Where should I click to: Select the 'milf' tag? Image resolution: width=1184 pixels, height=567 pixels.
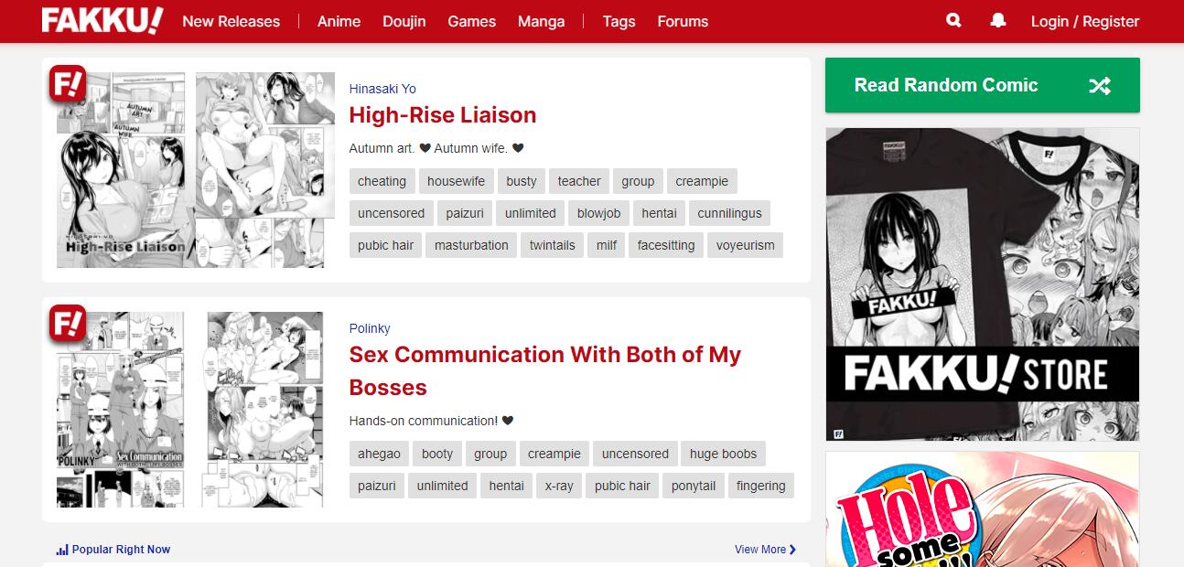607,245
